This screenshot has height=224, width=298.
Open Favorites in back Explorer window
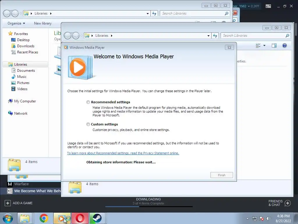(x=21, y=34)
